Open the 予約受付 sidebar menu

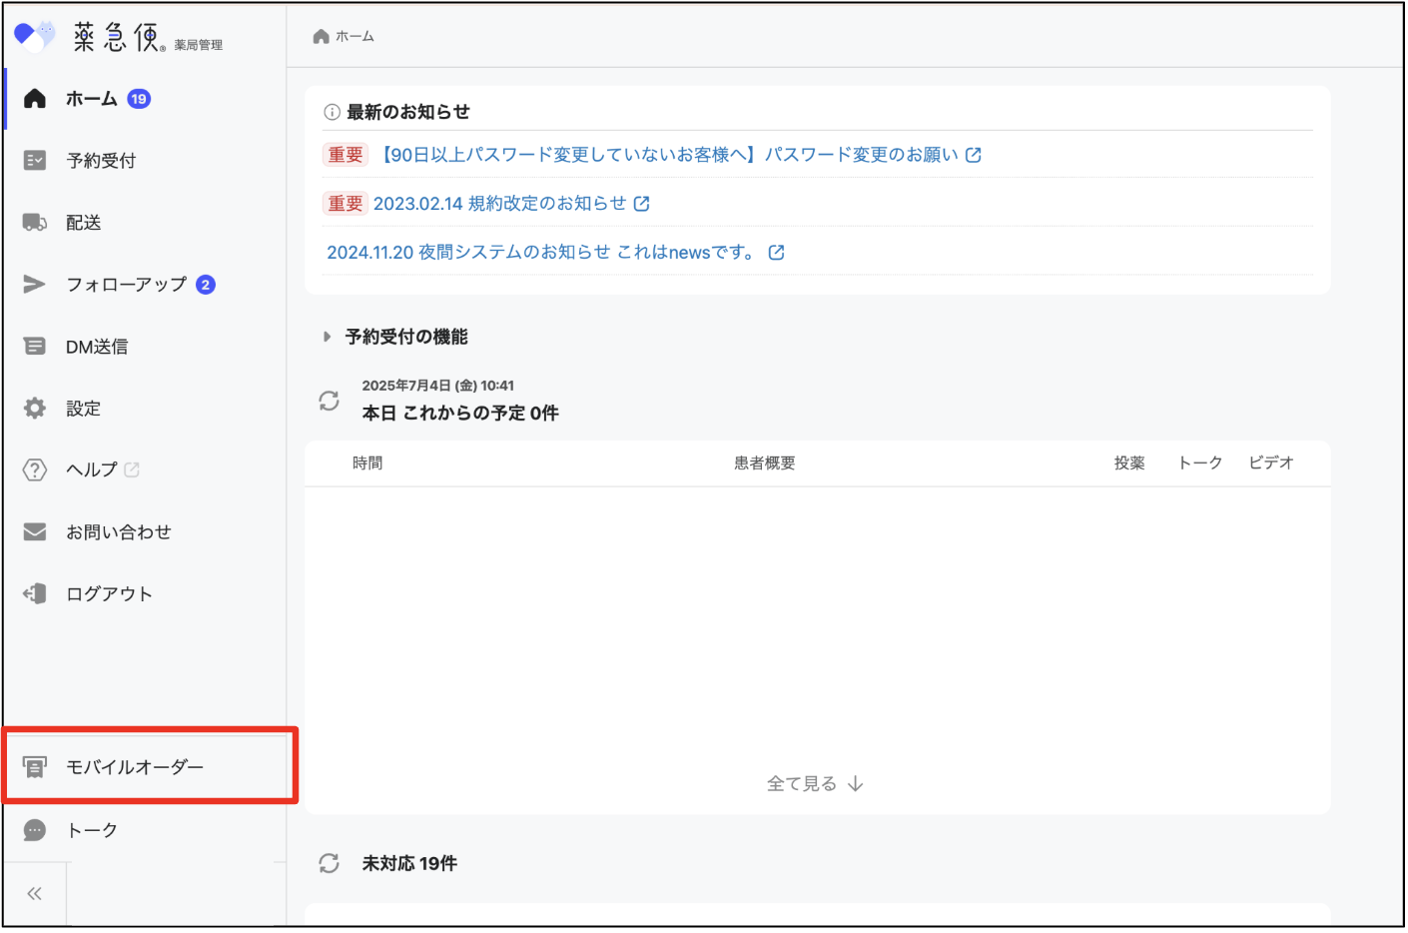100,161
